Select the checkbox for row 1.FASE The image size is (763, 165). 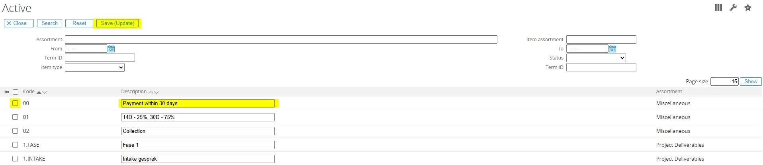tap(15, 145)
